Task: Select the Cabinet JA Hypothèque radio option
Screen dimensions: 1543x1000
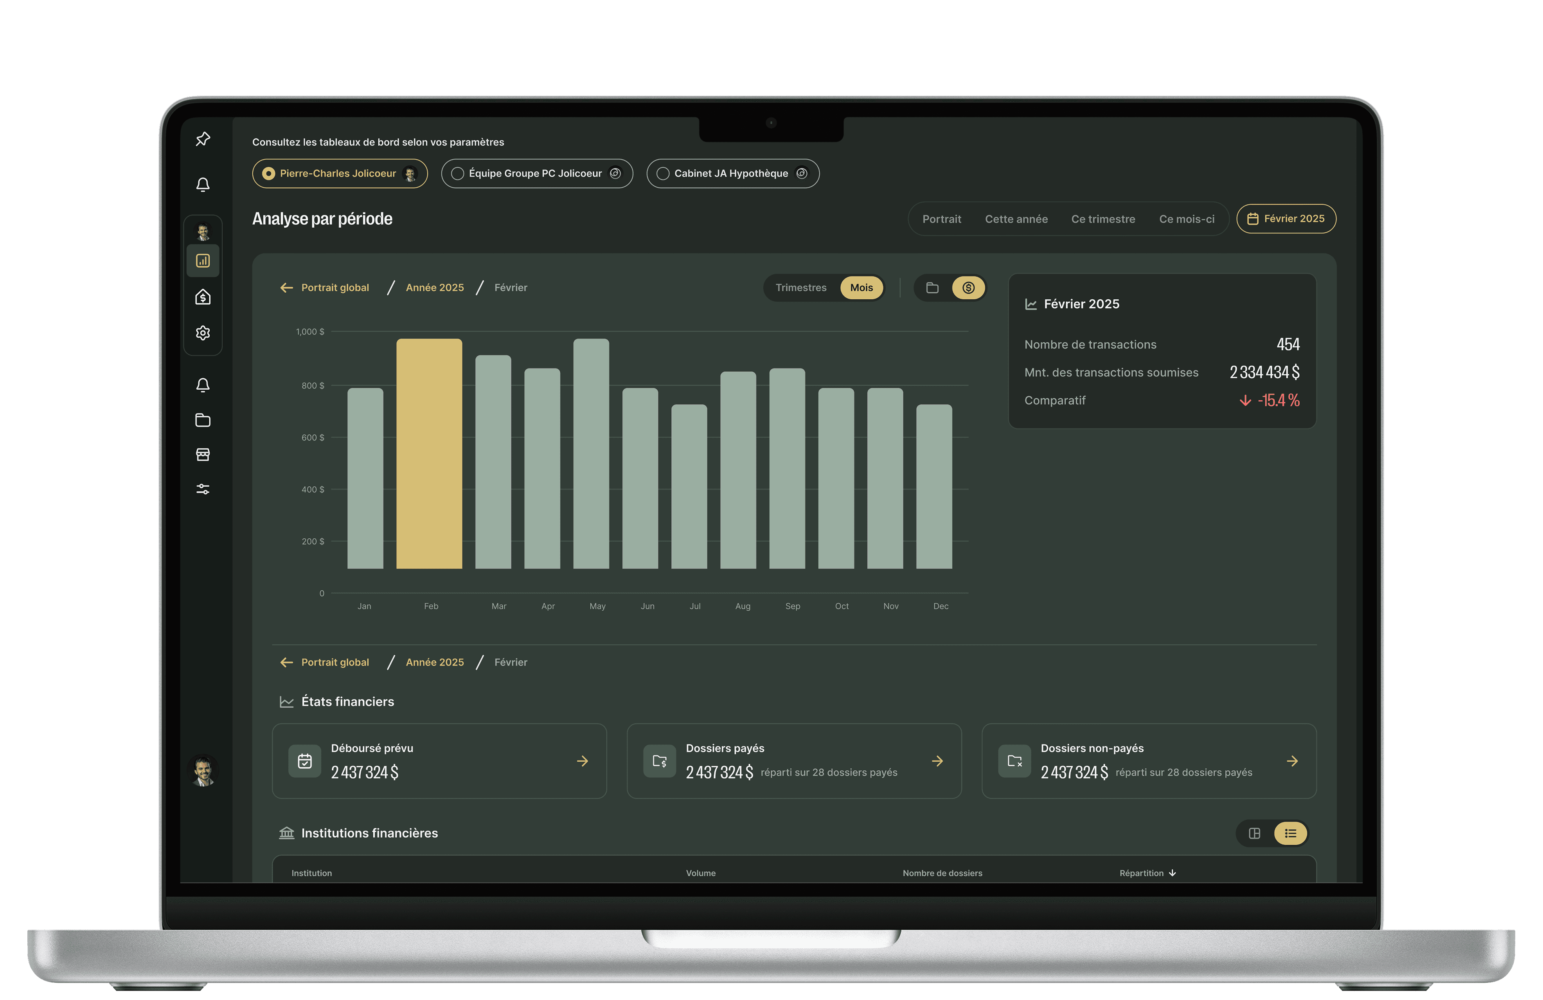Action: click(x=663, y=174)
